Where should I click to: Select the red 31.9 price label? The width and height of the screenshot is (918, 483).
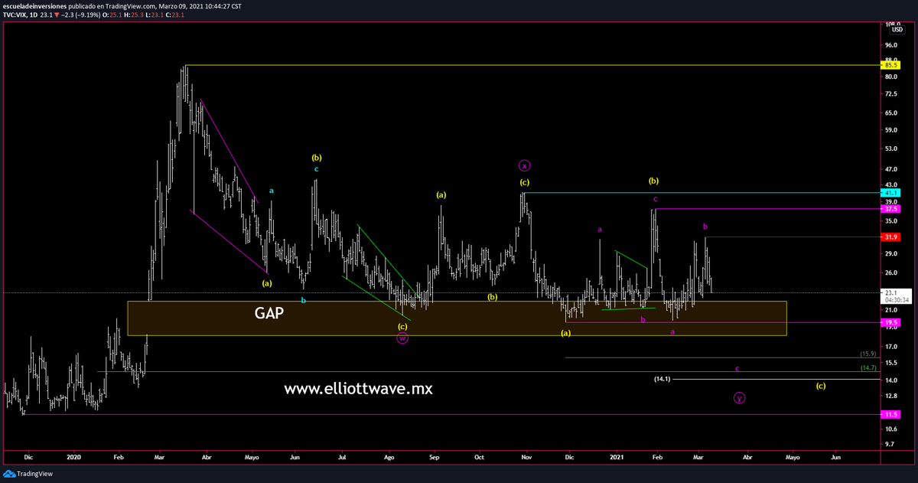(890, 237)
